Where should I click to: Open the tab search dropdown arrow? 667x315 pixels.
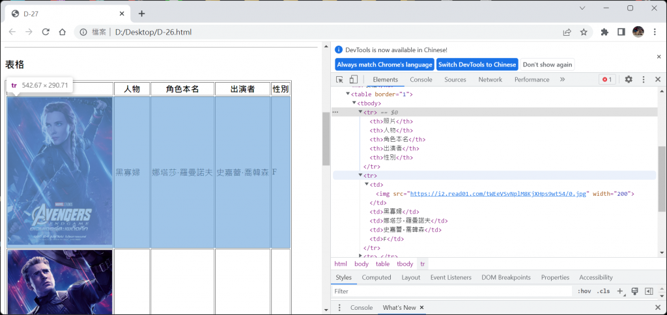[x=582, y=8]
